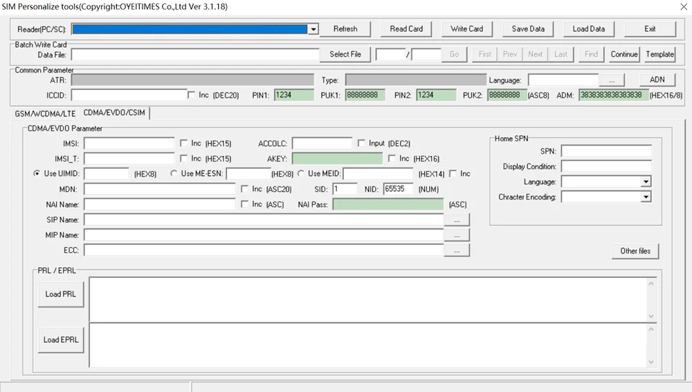Click the ellipsis button next to ECC
692x392 pixels.
click(x=457, y=251)
